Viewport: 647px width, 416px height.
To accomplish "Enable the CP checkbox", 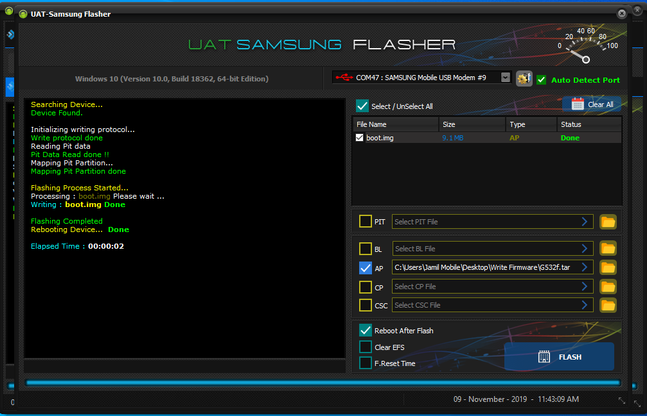I will (x=365, y=287).
